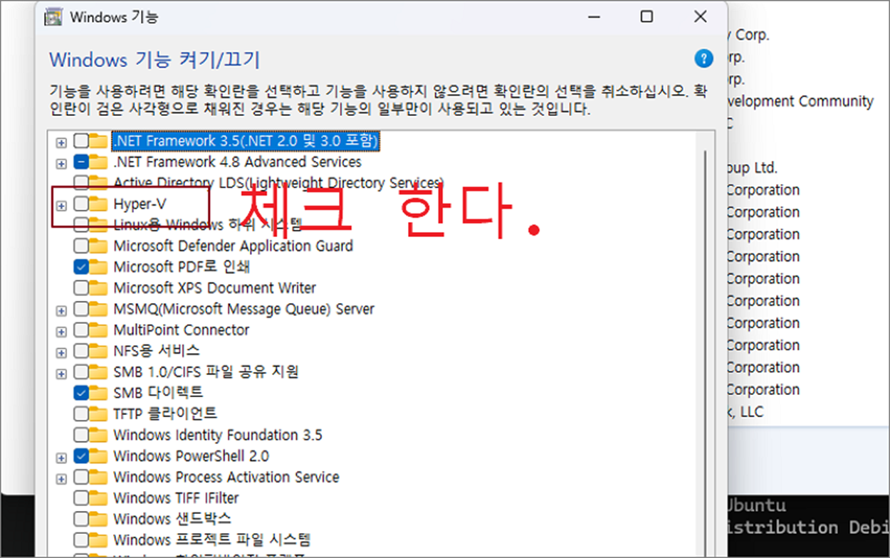The width and height of the screenshot is (890, 558).
Task: Expand Windows Process Activation Service node
Action: click(61, 478)
